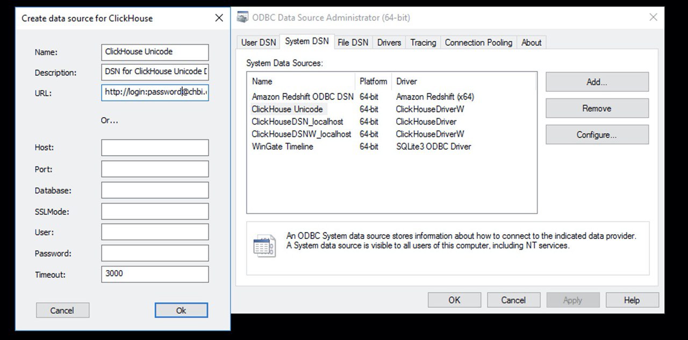This screenshot has width=688, height=340.
Task: Click Ok in Create data source dialog
Action: coord(181,310)
